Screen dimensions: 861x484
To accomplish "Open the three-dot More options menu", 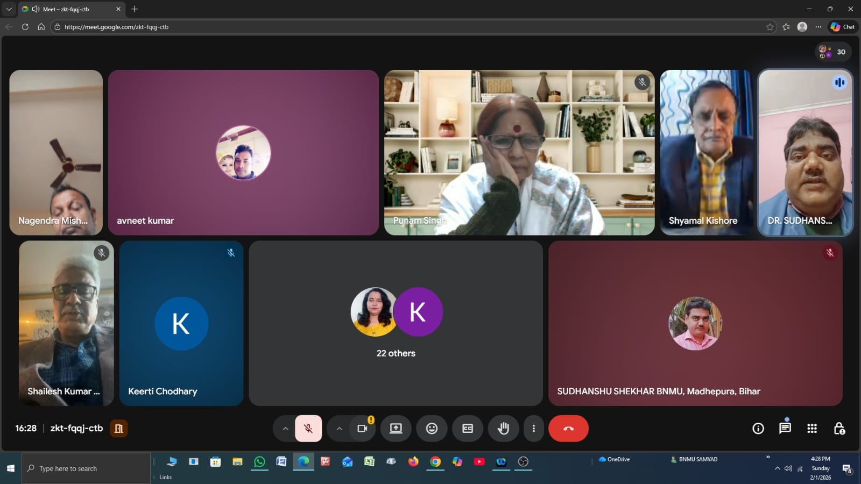I will tap(533, 429).
